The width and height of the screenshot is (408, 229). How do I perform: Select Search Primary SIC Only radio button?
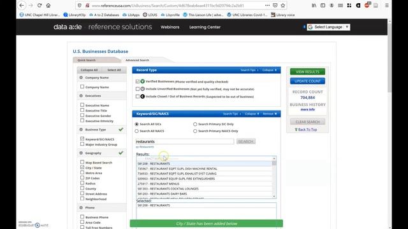click(195, 124)
